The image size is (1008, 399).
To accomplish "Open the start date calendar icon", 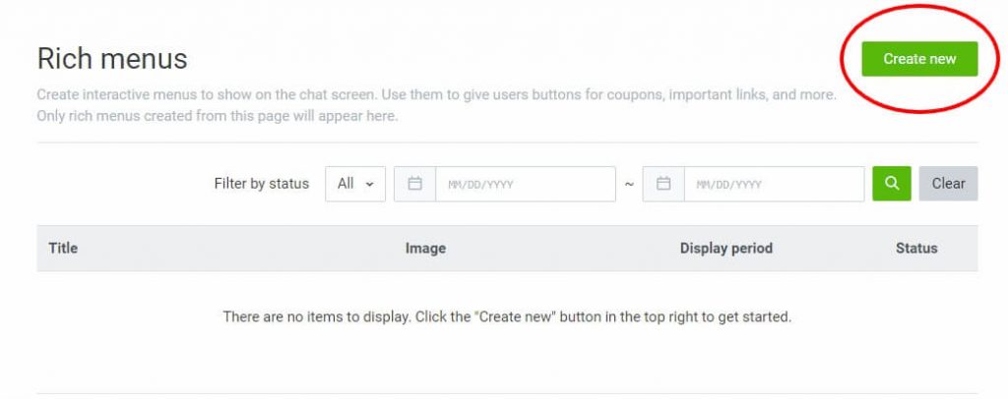I will tap(414, 184).
